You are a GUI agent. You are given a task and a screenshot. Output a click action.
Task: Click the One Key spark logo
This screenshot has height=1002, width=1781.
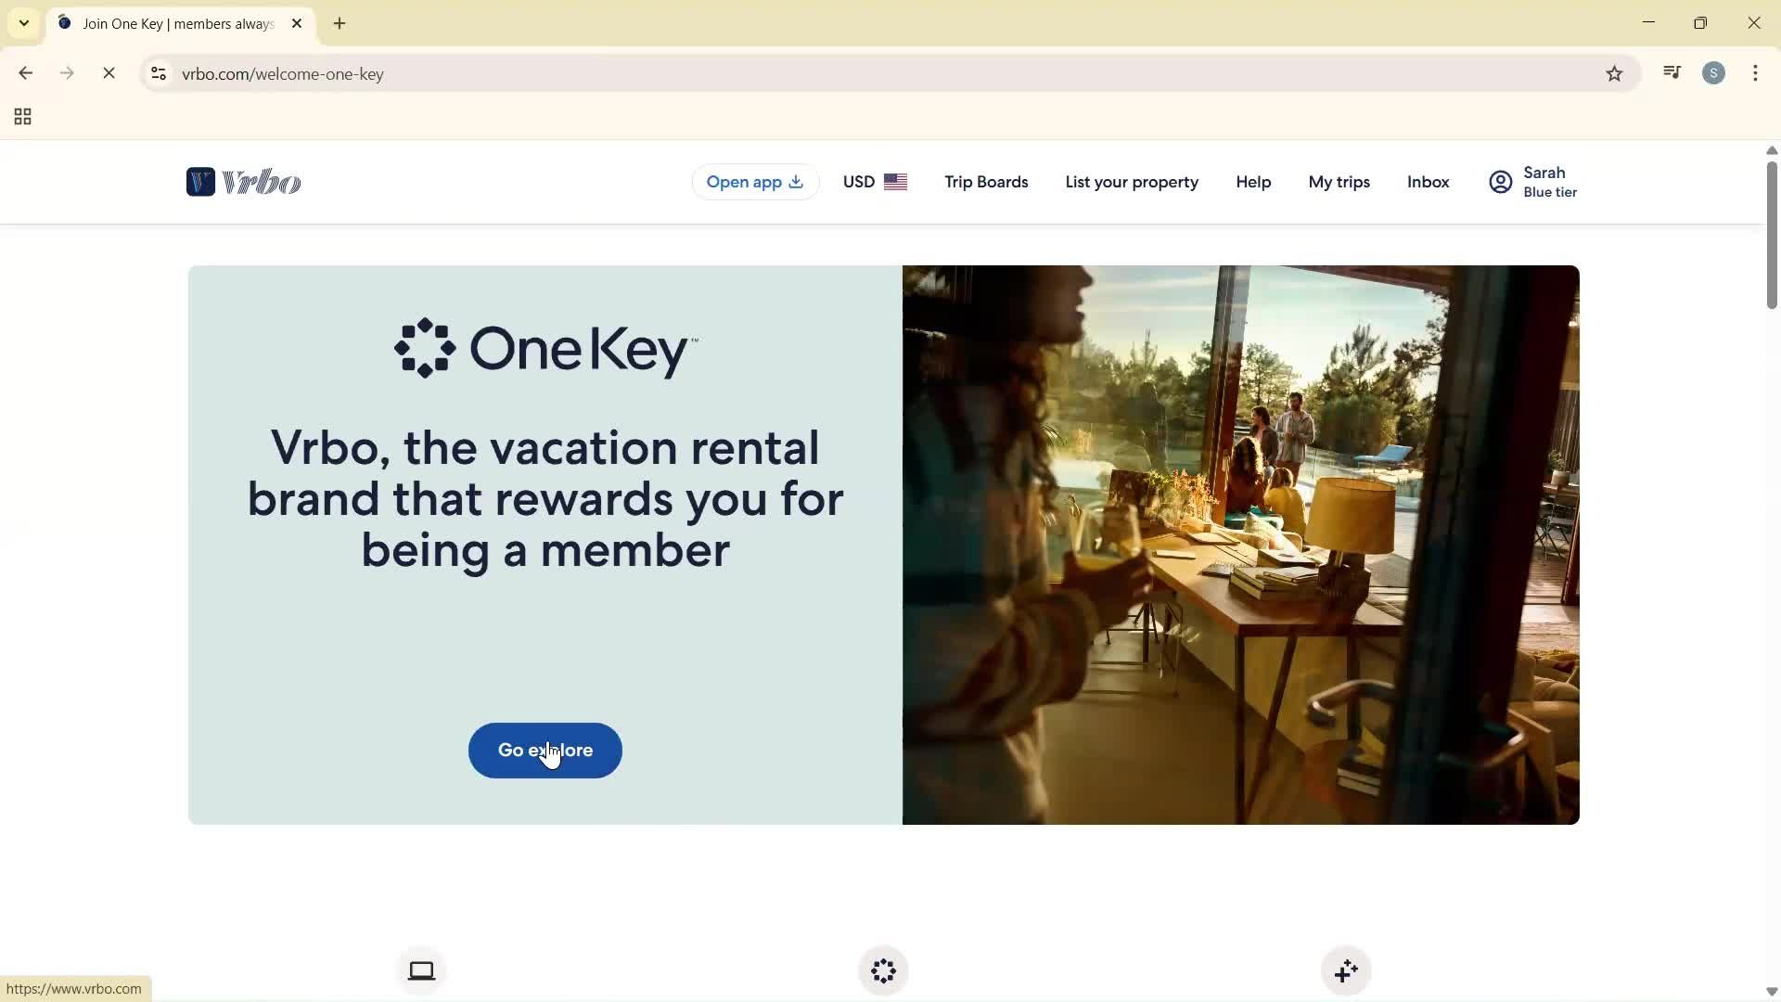point(426,349)
